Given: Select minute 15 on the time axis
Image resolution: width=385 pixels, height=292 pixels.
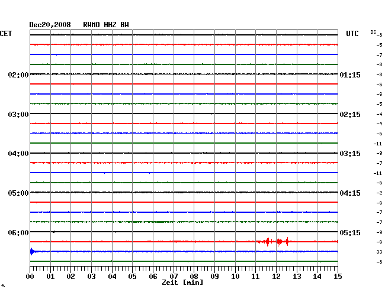Looking at the screenshot, I should 338,276.
